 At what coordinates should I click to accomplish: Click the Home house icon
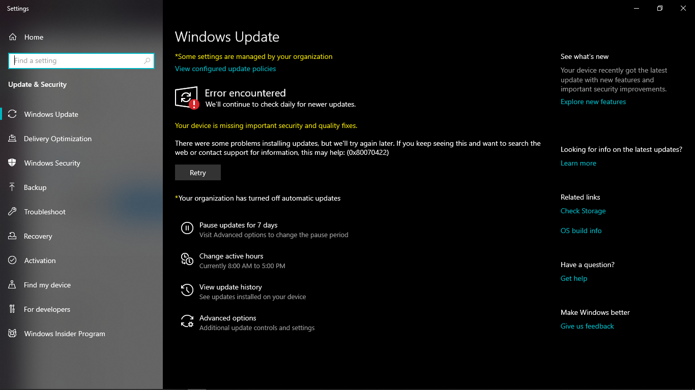[x=13, y=37]
